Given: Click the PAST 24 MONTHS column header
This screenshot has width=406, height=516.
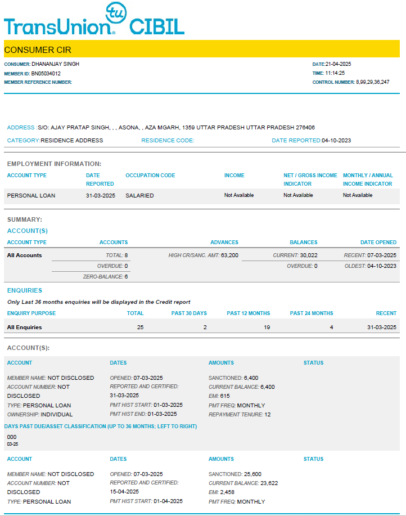Looking at the screenshot, I should [312, 313].
